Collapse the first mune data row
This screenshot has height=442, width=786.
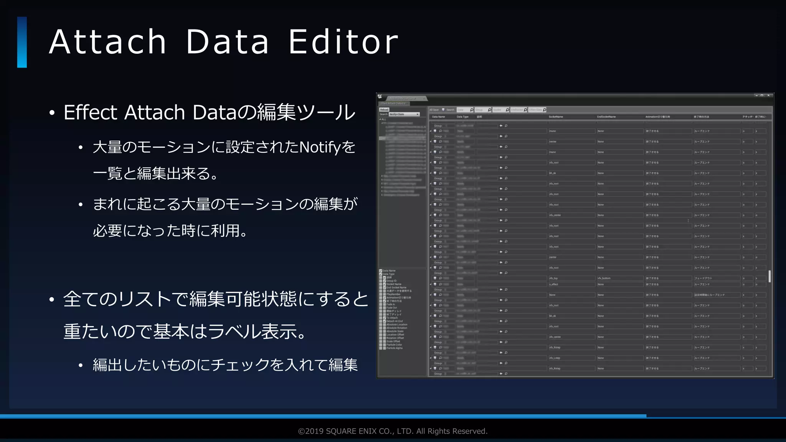(x=431, y=131)
